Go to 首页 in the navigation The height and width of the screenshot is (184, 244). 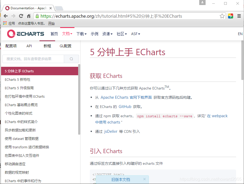54,34
